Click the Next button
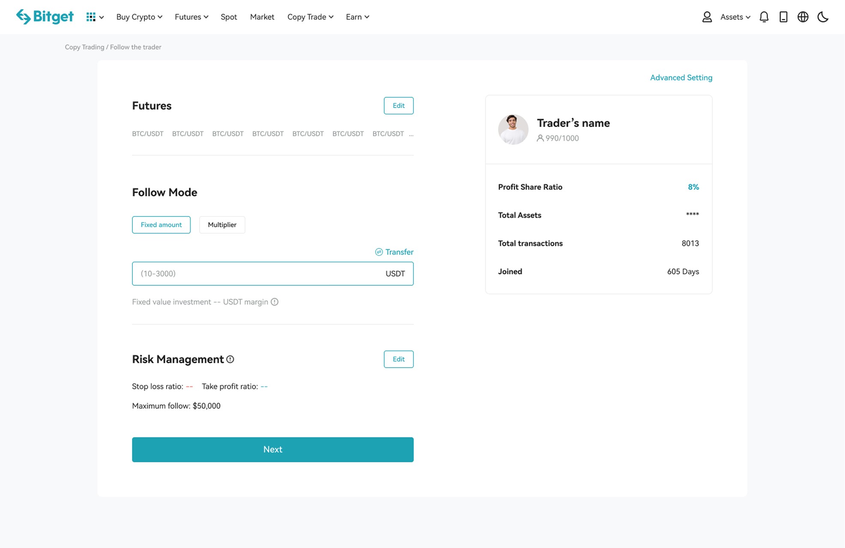 point(272,449)
